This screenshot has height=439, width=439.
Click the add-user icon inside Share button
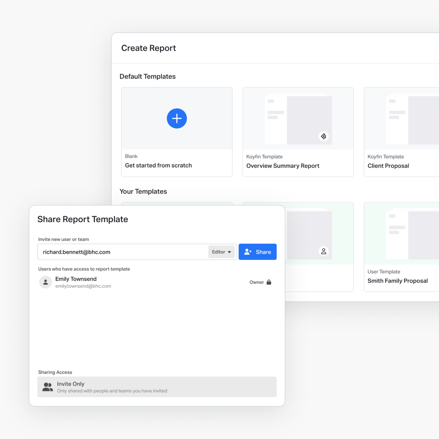pyautogui.click(x=248, y=252)
